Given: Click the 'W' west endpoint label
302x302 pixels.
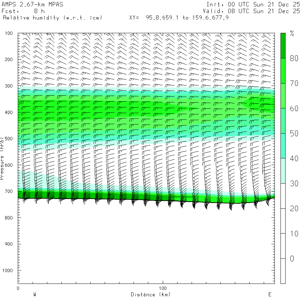Looking at the screenshot, I should coord(35,295).
